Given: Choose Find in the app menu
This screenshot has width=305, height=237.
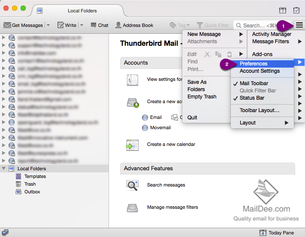Looking at the screenshot, I should 192,62.
